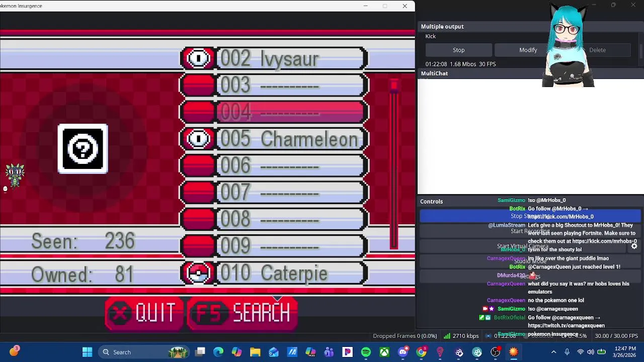644x362 pixels.
Task: Open OBS Studio from the taskbar
Action: [496, 352]
